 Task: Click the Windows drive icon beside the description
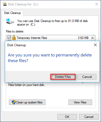click(x=10, y=21)
